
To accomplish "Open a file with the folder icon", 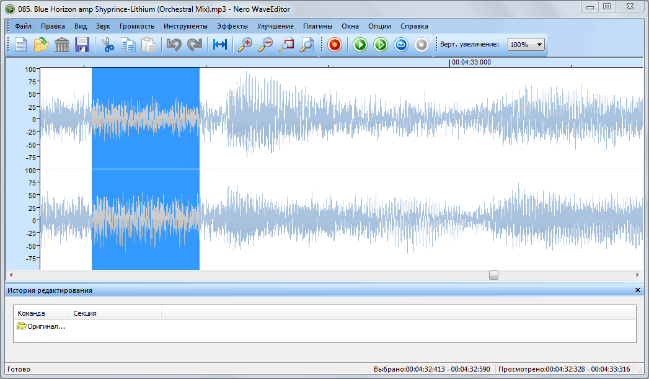I will pos(42,45).
